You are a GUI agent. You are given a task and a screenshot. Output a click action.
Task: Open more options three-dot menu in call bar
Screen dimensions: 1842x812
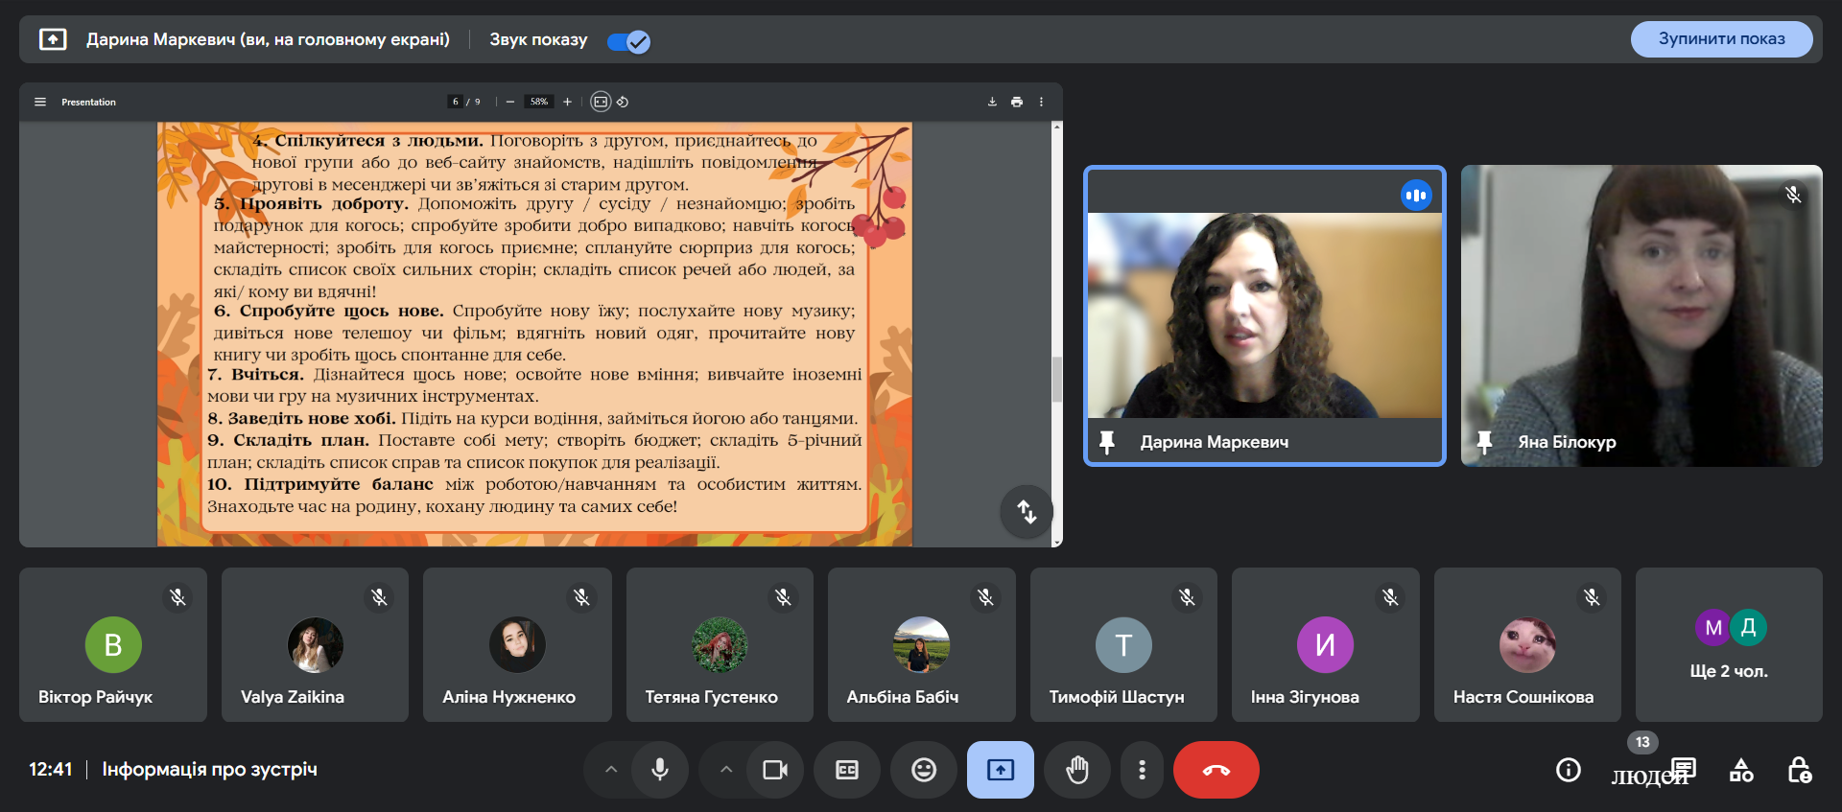tap(1142, 770)
